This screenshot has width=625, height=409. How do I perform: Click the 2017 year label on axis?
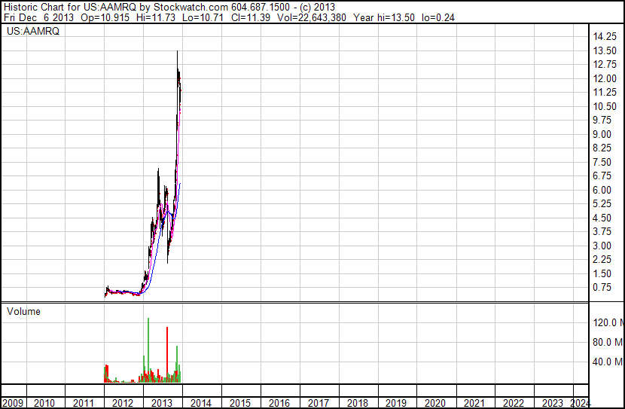(318, 403)
